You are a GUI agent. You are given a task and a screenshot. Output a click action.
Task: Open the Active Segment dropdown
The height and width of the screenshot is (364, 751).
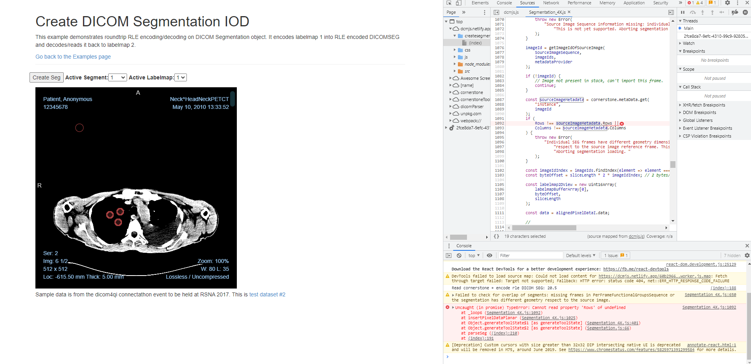[x=118, y=77]
